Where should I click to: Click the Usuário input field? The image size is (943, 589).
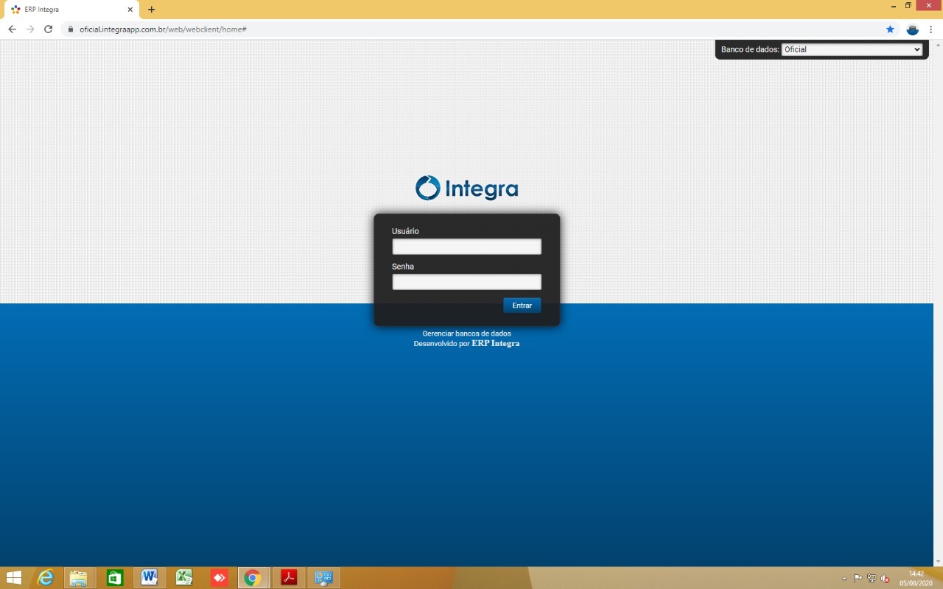click(466, 247)
